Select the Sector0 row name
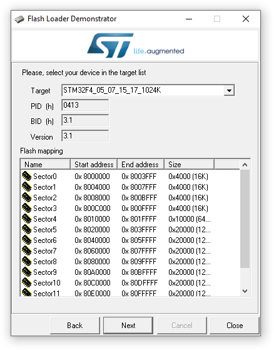274x350 pixels. (45, 177)
